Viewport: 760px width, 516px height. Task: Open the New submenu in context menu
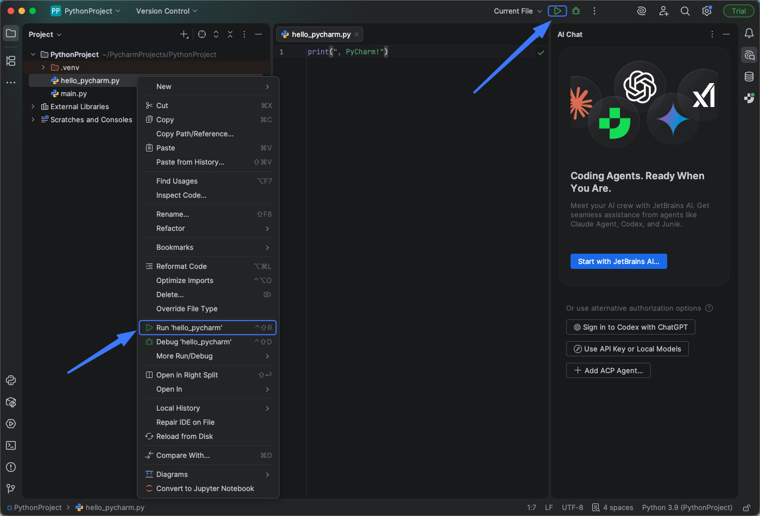tap(208, 86)
